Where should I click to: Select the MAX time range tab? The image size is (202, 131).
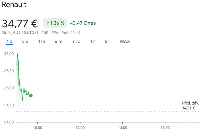125,41
